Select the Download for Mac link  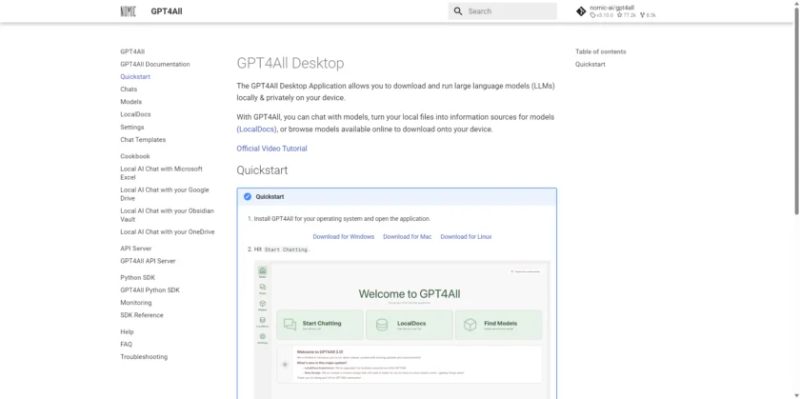coord(407,236)
